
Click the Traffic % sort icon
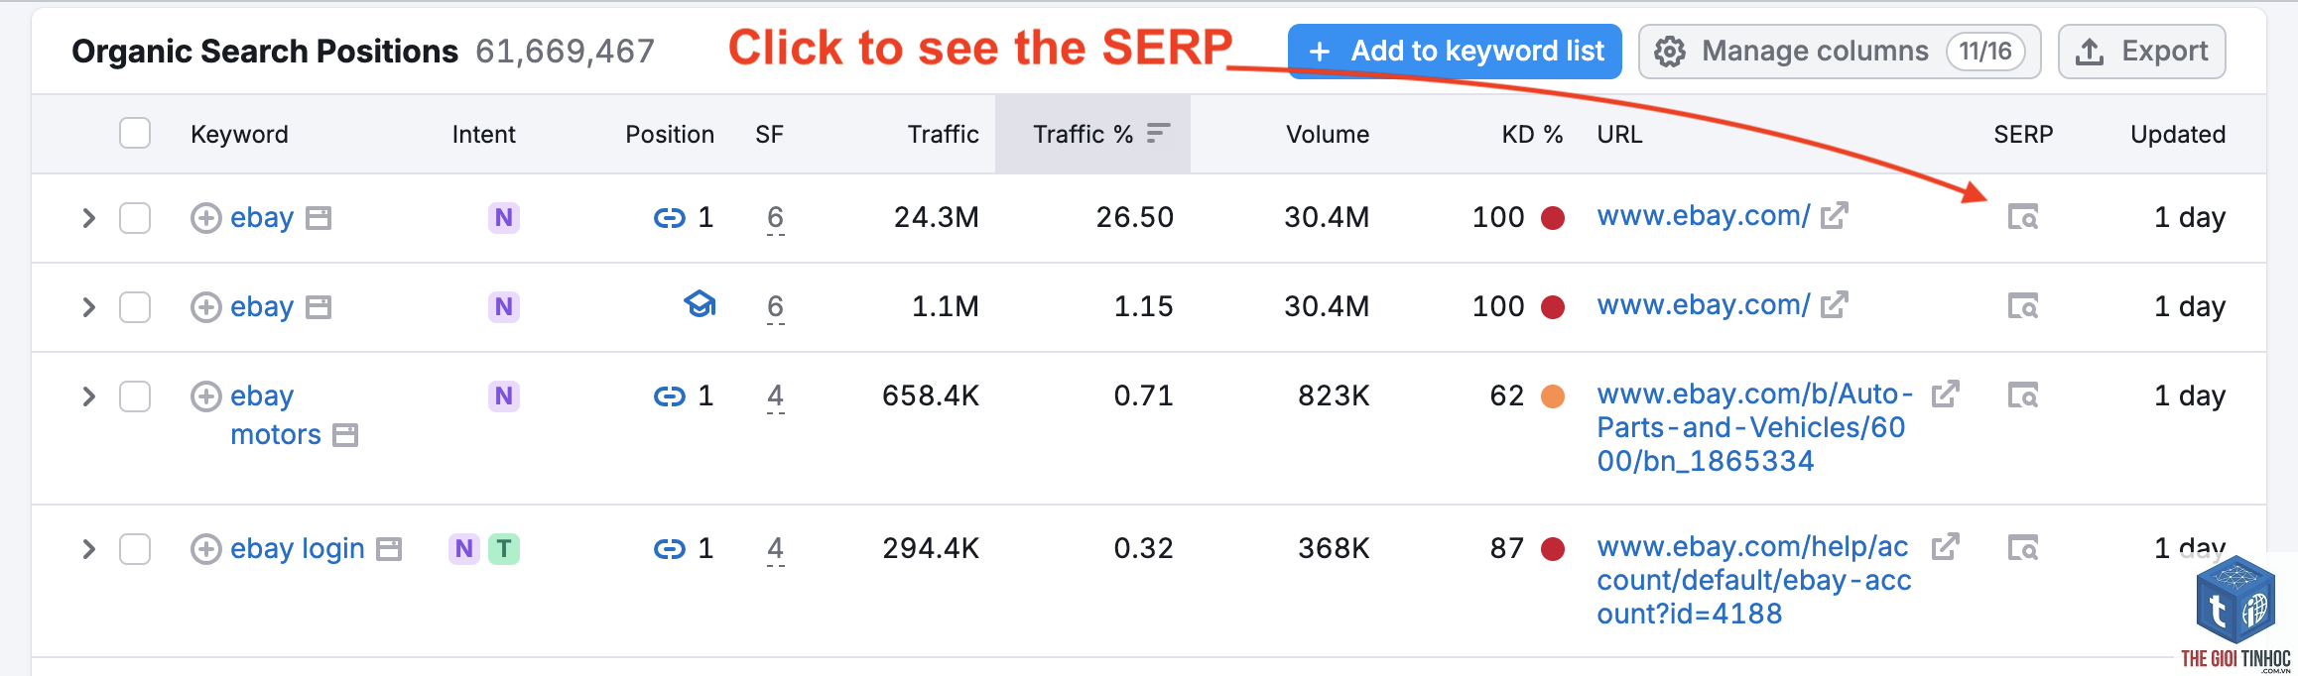1159,133
